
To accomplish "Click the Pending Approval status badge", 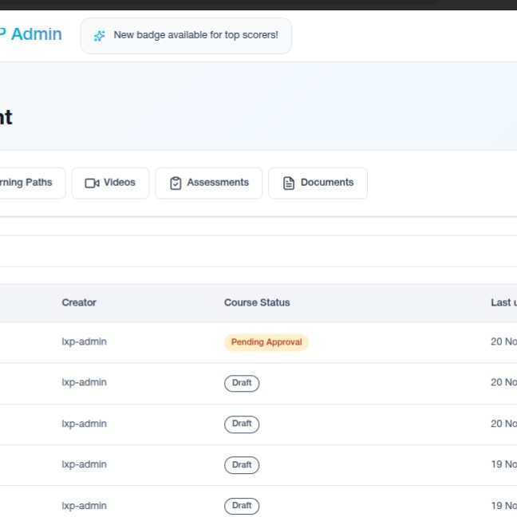I will (266, 342).
